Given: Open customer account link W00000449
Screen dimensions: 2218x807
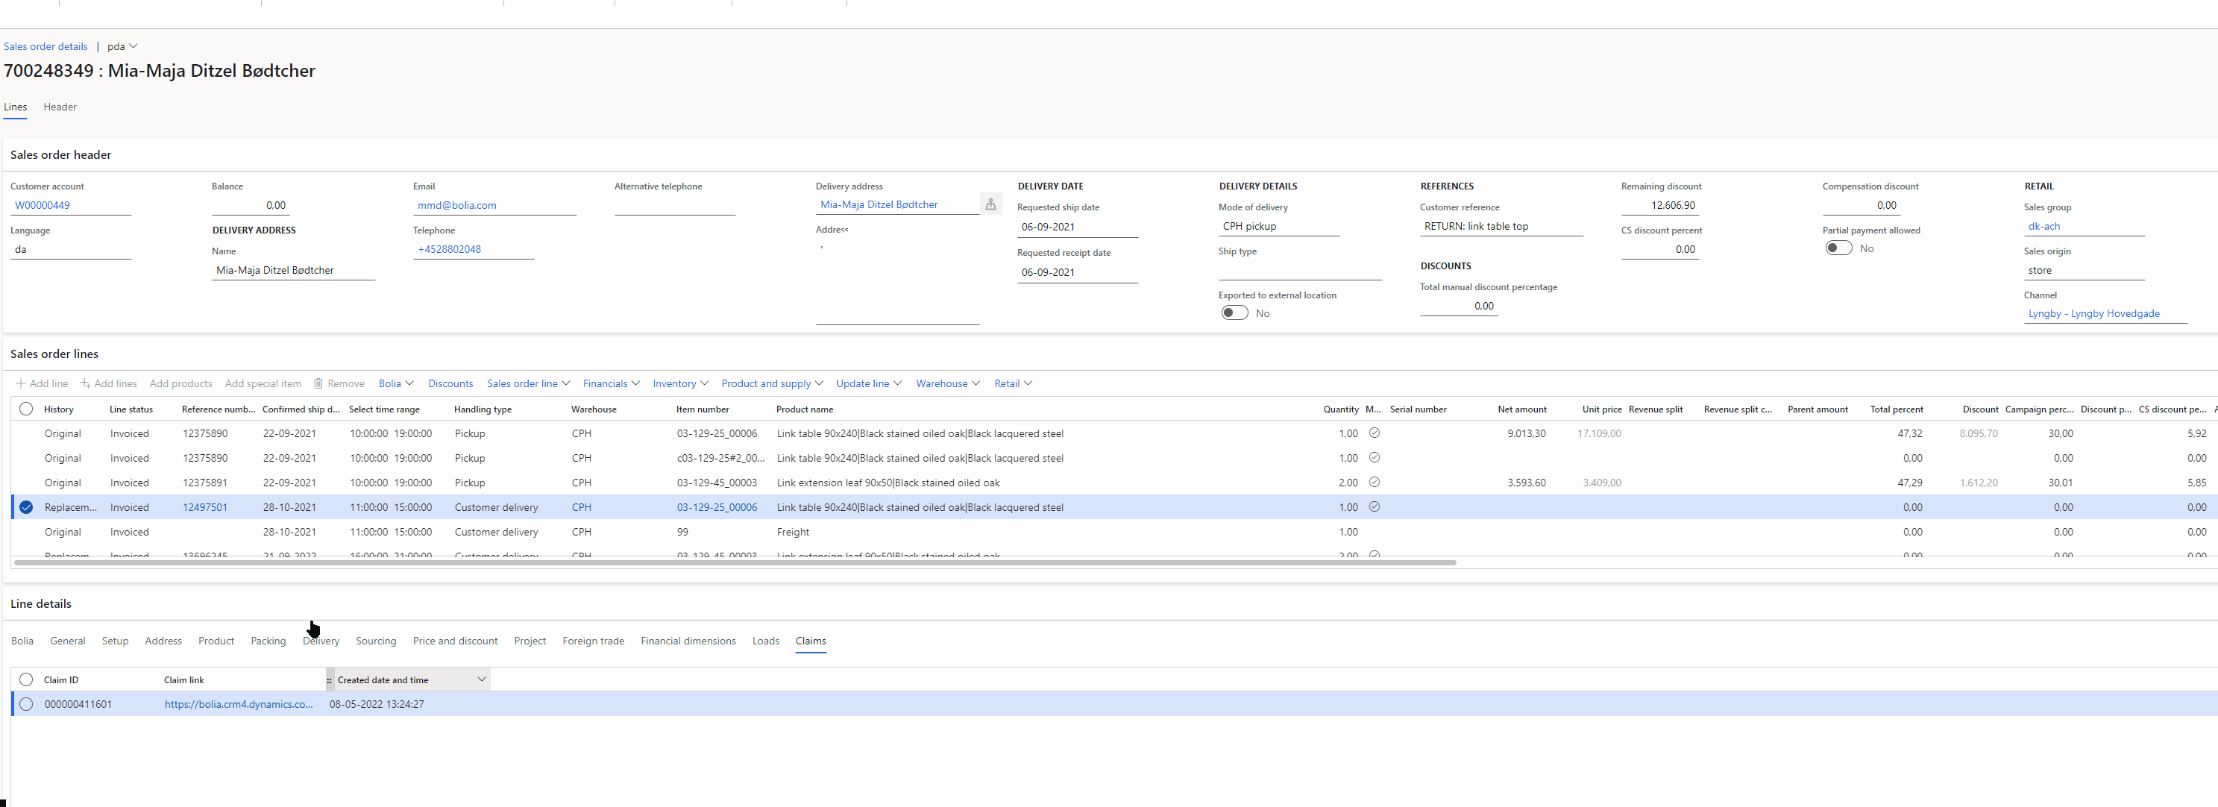Looking at the screenshot, I should pos(41,205).
